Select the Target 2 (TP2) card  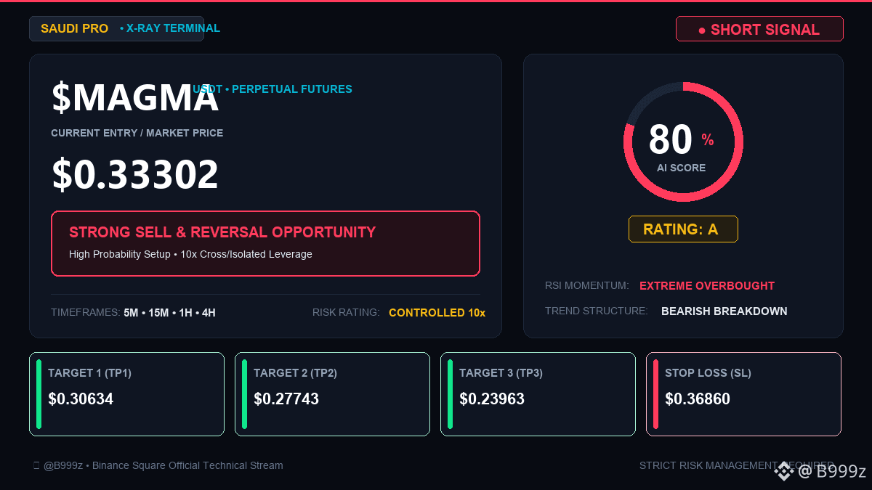[332, 394]
